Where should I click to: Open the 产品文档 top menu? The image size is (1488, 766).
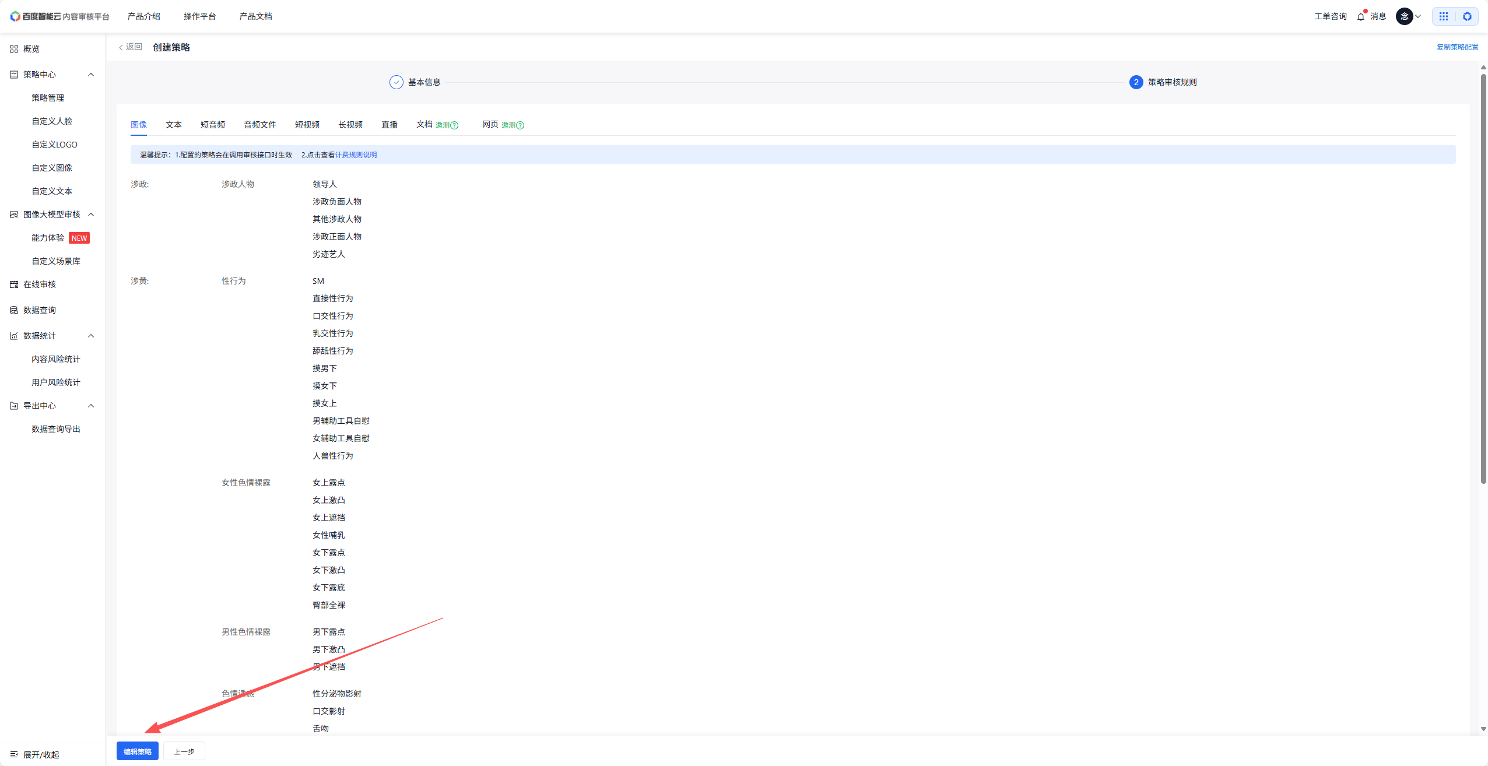tap(255, 16)
